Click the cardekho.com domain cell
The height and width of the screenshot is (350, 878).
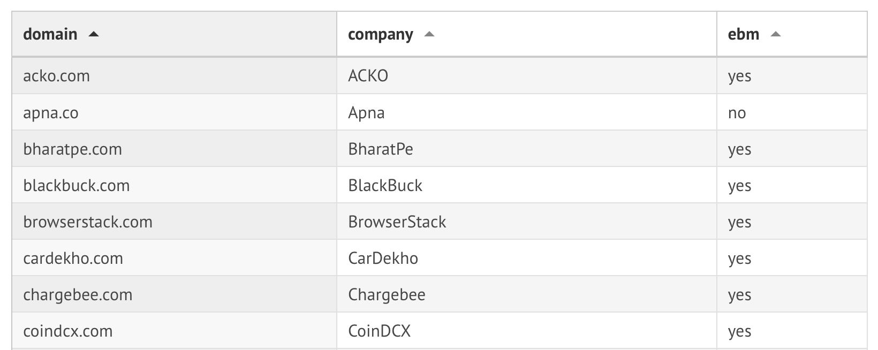(x=73, y=258)
